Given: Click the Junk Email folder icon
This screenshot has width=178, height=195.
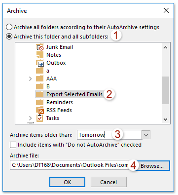Looking at the screenshot, I should click(40, 47).
